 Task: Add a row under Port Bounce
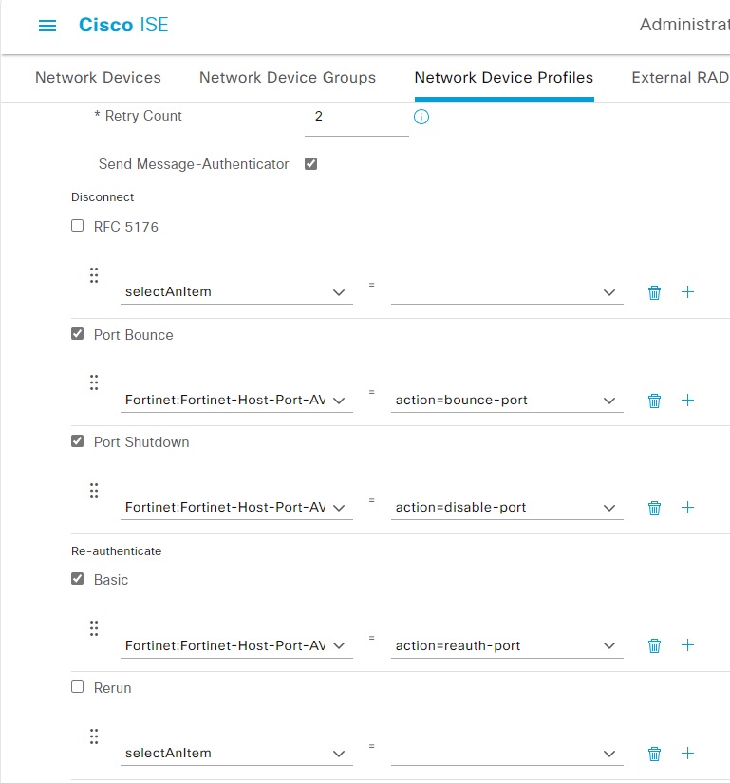click(x=688, y=401)
